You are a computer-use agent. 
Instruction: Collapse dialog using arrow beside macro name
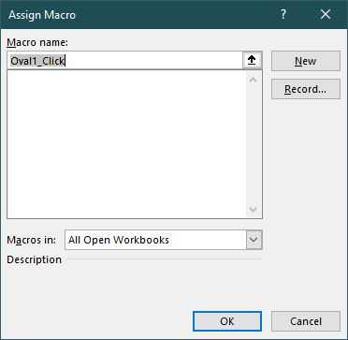click(x=252, y=61)
